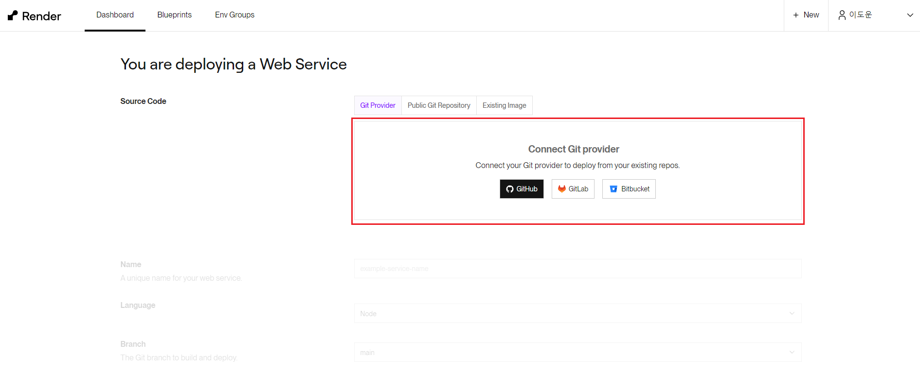Click the Render wordmark link
The height and width of the screenshot is (373, 920).
tap(41, 16)
